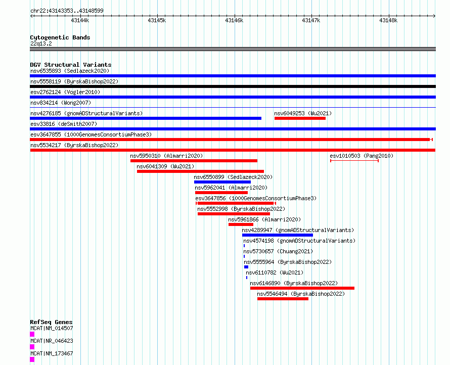The height and width of the screenshot is (365, 450).
Task: Click the red bar for esv3647856
Action: pyautogui.click(x=236, y=203)
